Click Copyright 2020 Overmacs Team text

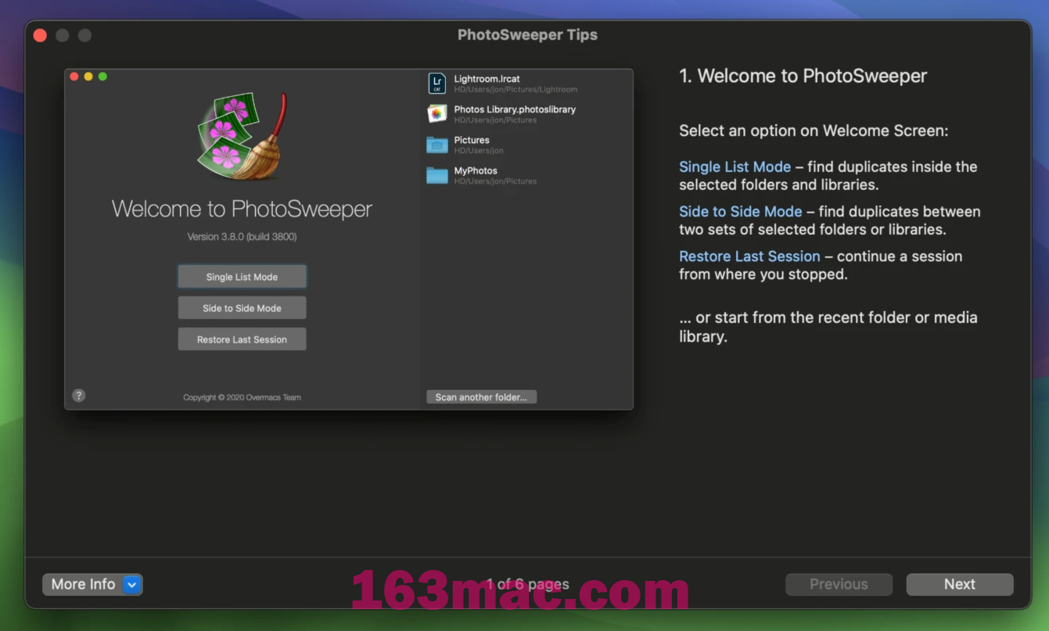pyautogui.click(x=242, y=397)
